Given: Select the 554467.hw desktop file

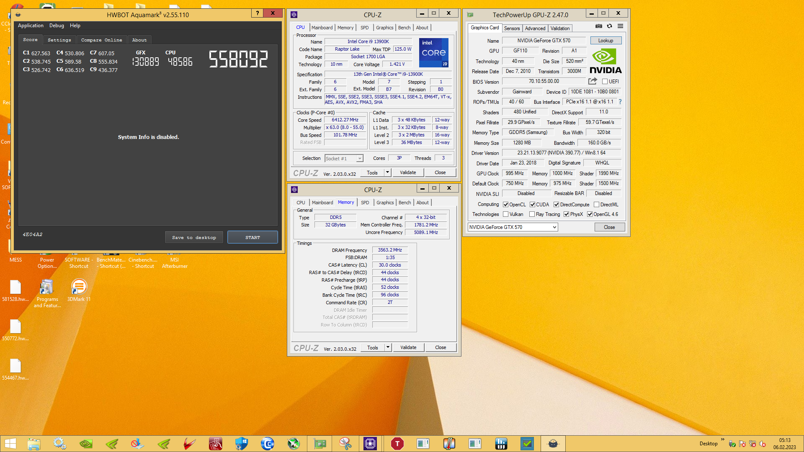Looking at the screenshot, I should [x=15, y=369].
